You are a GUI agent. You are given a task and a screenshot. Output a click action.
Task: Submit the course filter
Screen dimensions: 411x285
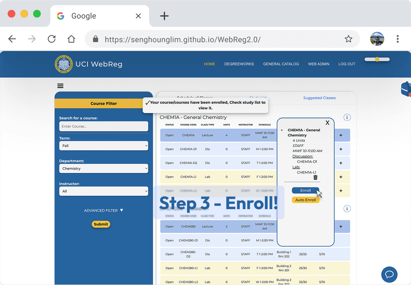click(x=101, y=224)
